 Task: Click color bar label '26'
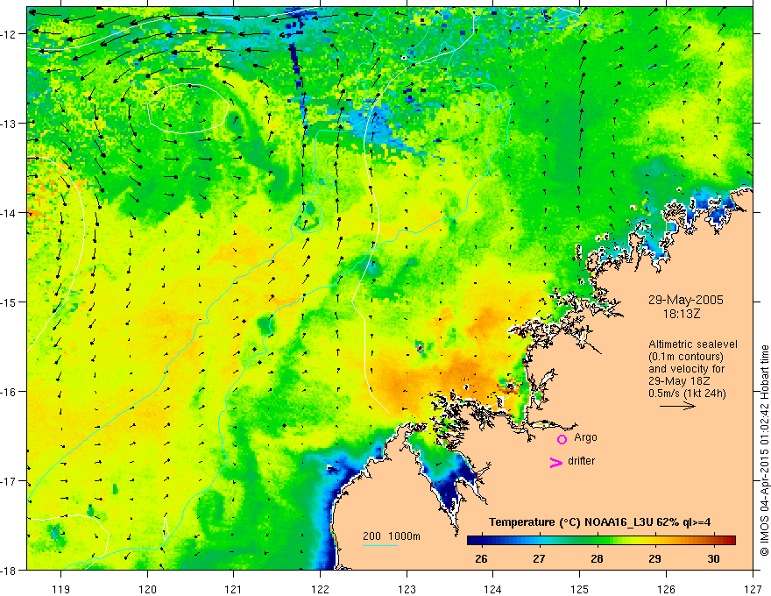(x=481, y=558)
